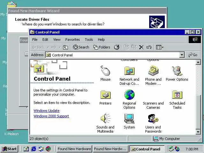The image size is (204, 153).
Task: Click the 7:00 PM clock
Action: coord(192,149)
